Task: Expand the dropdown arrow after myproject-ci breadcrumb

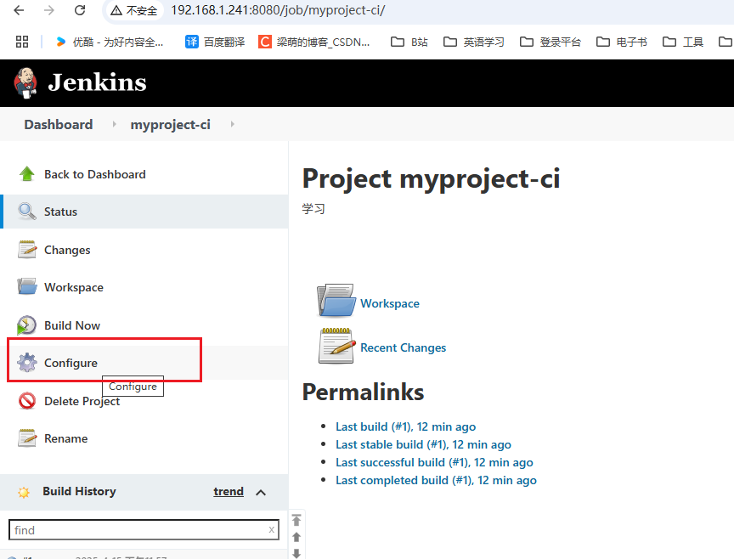Action: [x=232, y=125]
